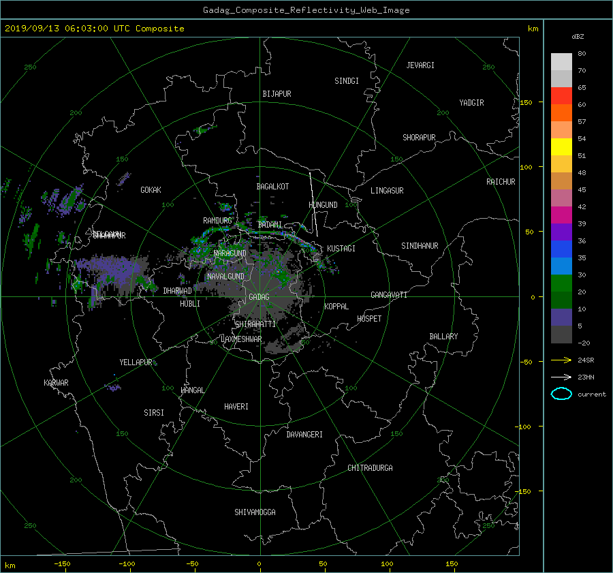The height and width of the screenshot is (573, 613).
Task: Click the BADAMI city label
Action: coord(270,225)
